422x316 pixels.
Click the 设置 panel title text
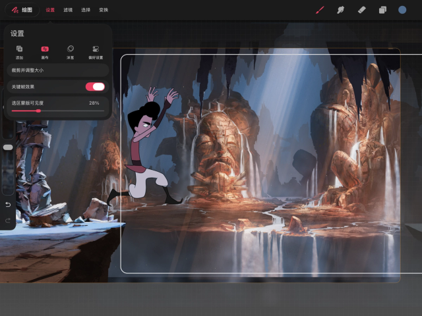click(17, 34)
